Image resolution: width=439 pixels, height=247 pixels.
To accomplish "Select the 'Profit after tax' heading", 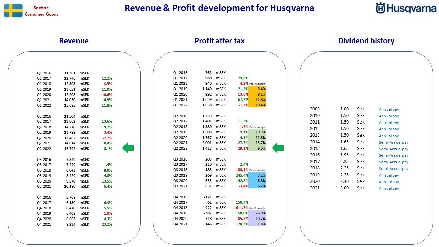I will pos(219,41).
